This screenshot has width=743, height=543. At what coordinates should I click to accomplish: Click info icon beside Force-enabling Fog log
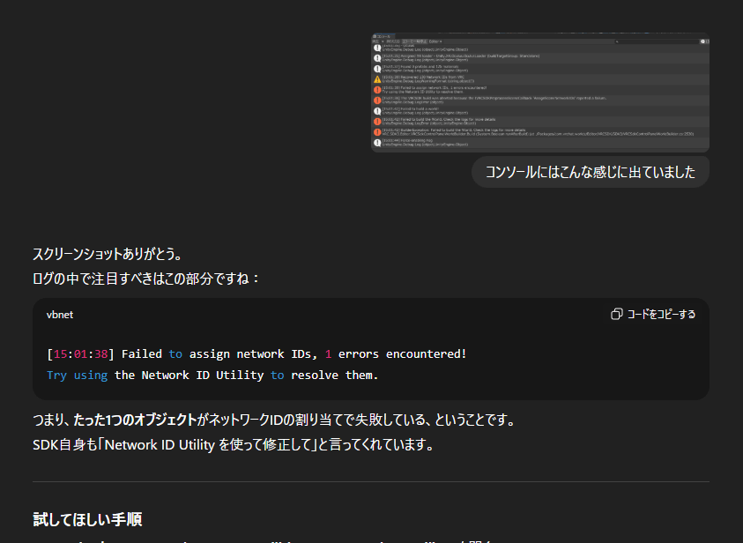pos(376,142)
